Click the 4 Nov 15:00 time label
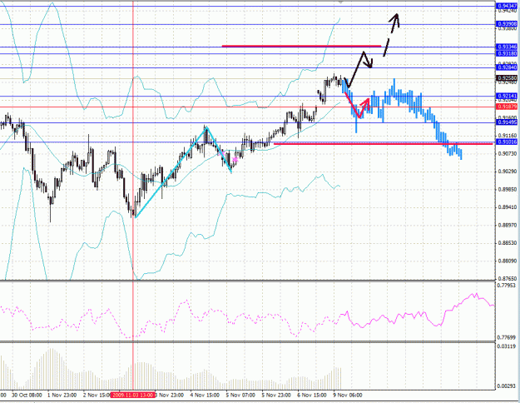520x403 pixels. pos(205,395)
